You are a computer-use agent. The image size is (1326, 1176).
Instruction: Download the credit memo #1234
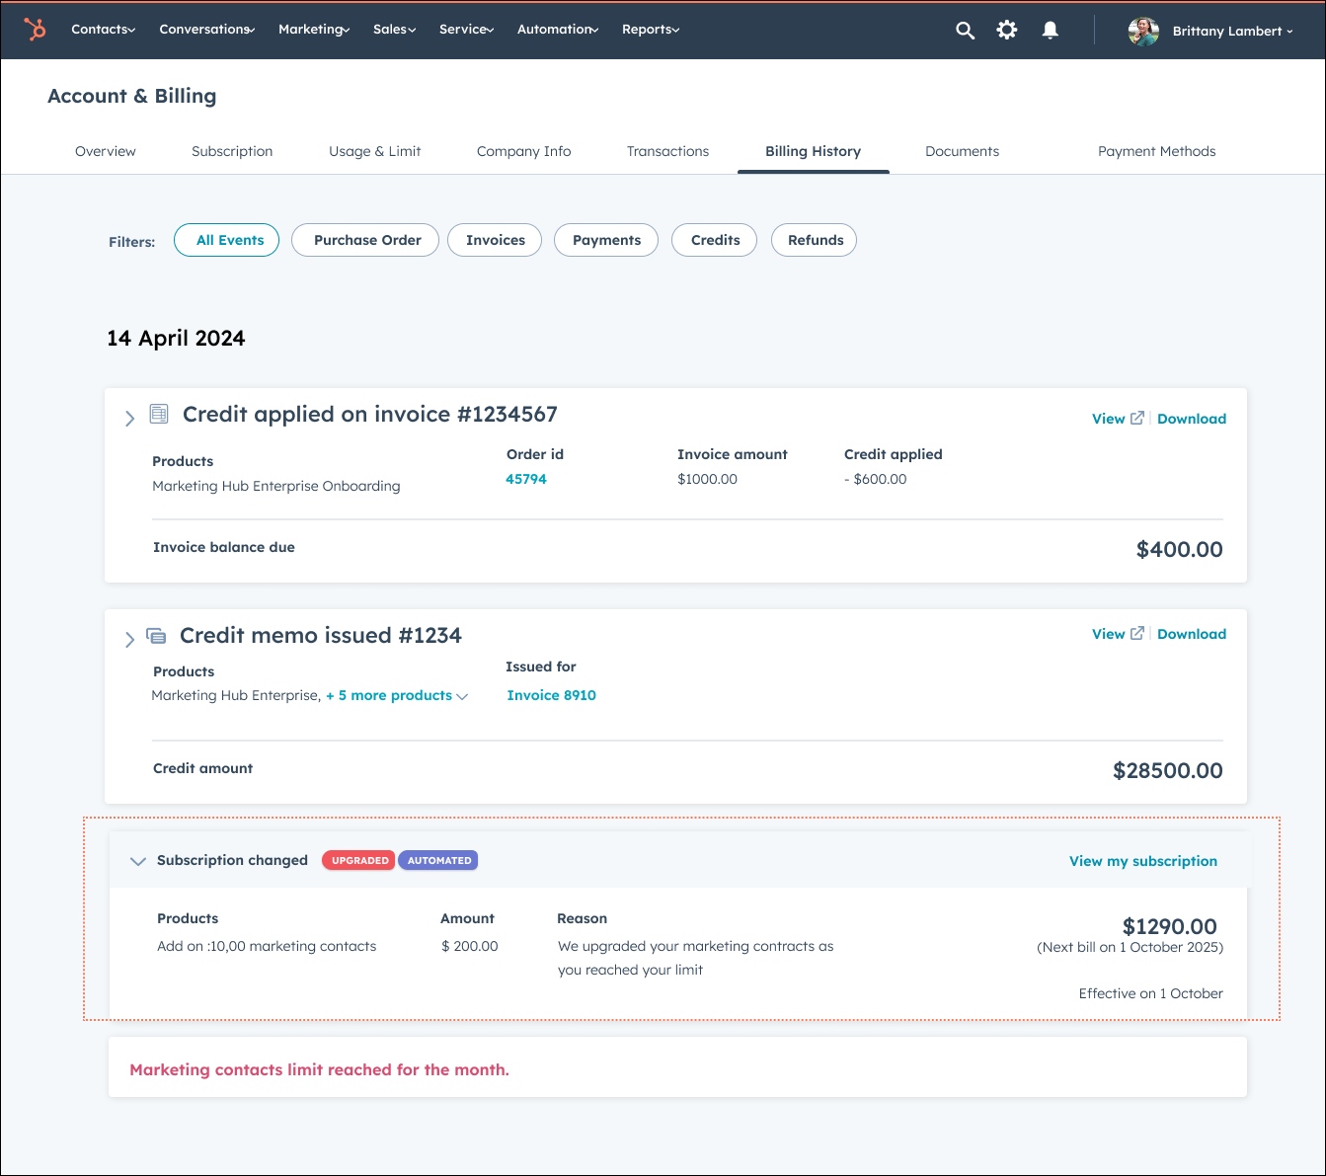[1192, 634]
